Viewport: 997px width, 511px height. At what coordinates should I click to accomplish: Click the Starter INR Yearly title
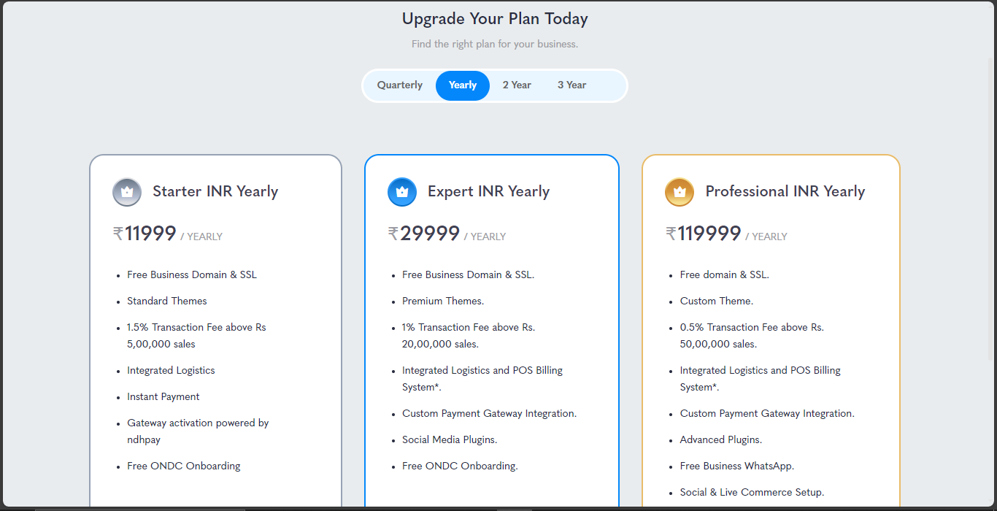(x=215, y=192)
